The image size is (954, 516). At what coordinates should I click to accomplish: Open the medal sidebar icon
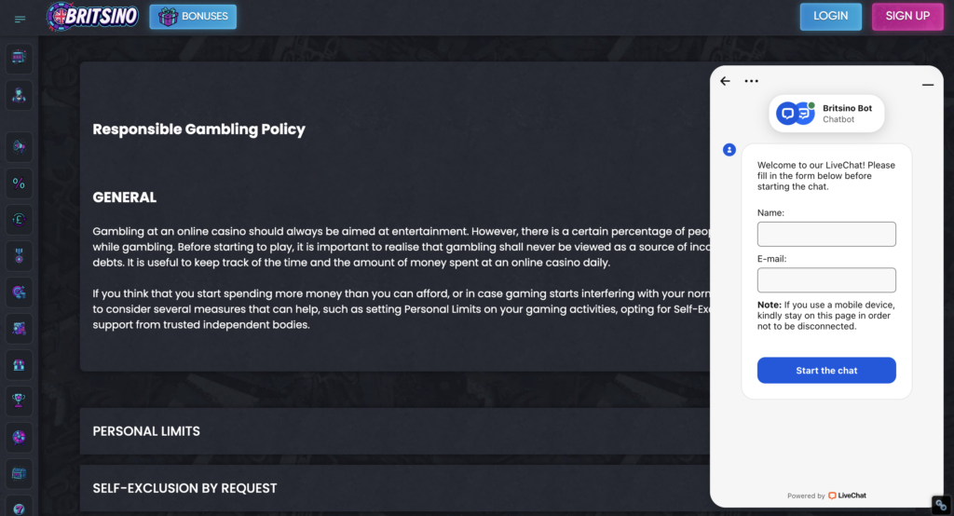pos(19,255)
